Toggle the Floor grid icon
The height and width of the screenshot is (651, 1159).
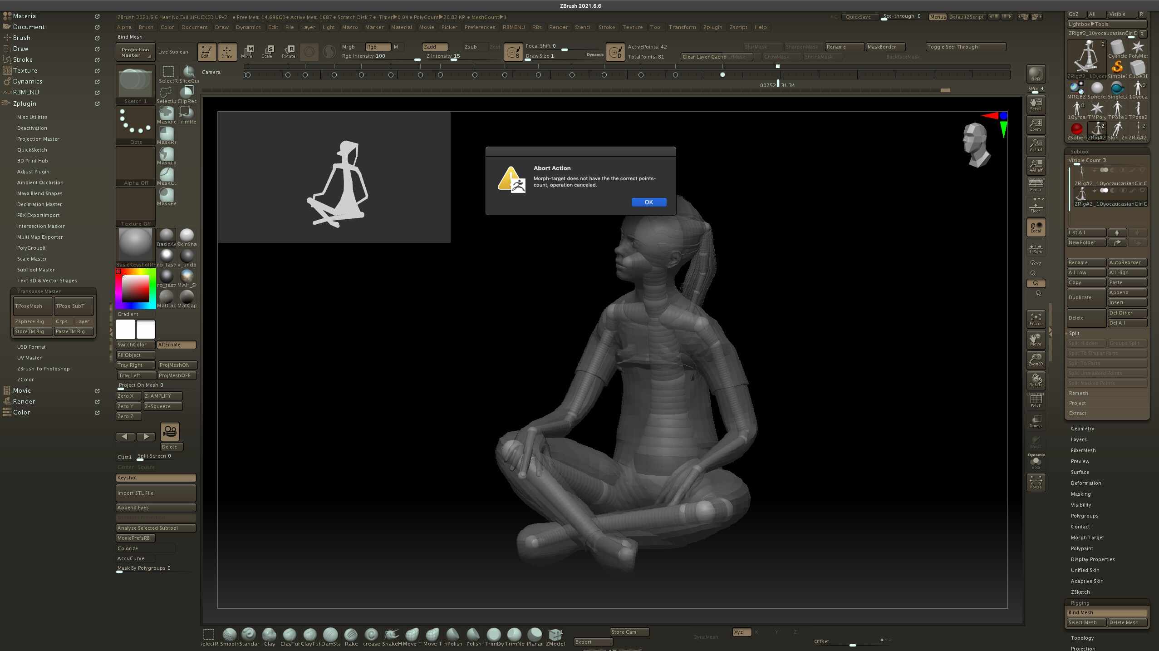pyautogui.click(x=1036, y=207)
